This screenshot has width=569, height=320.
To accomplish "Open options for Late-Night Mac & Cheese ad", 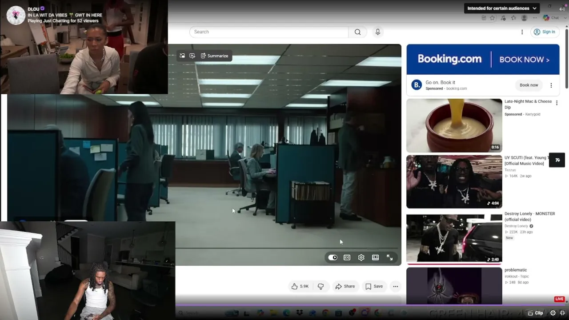I will [x=557, y=103].
